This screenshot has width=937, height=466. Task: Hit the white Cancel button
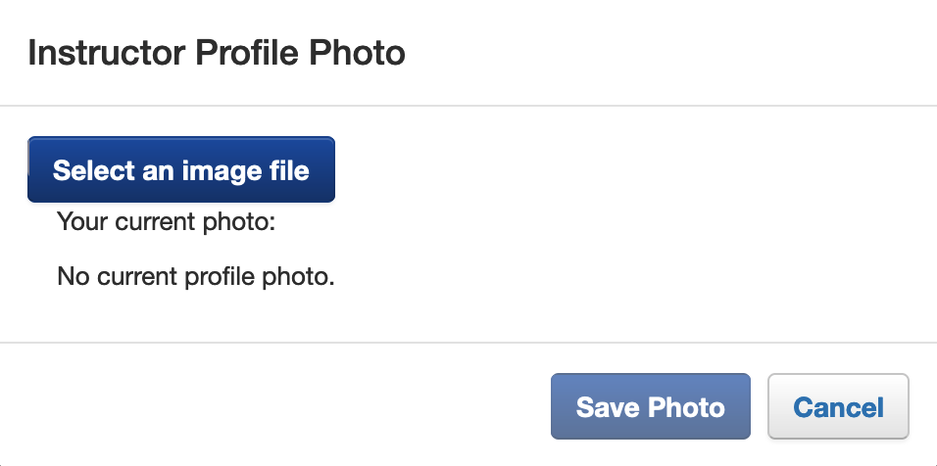(838, 406)
